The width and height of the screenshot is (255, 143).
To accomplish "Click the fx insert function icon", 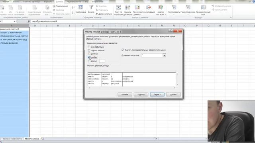I will [x=29, y=21].
